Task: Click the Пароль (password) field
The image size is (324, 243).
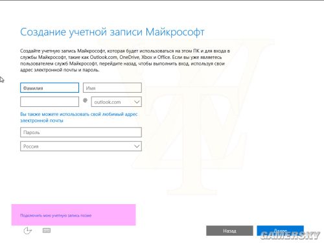Action: tap(81, 132)
